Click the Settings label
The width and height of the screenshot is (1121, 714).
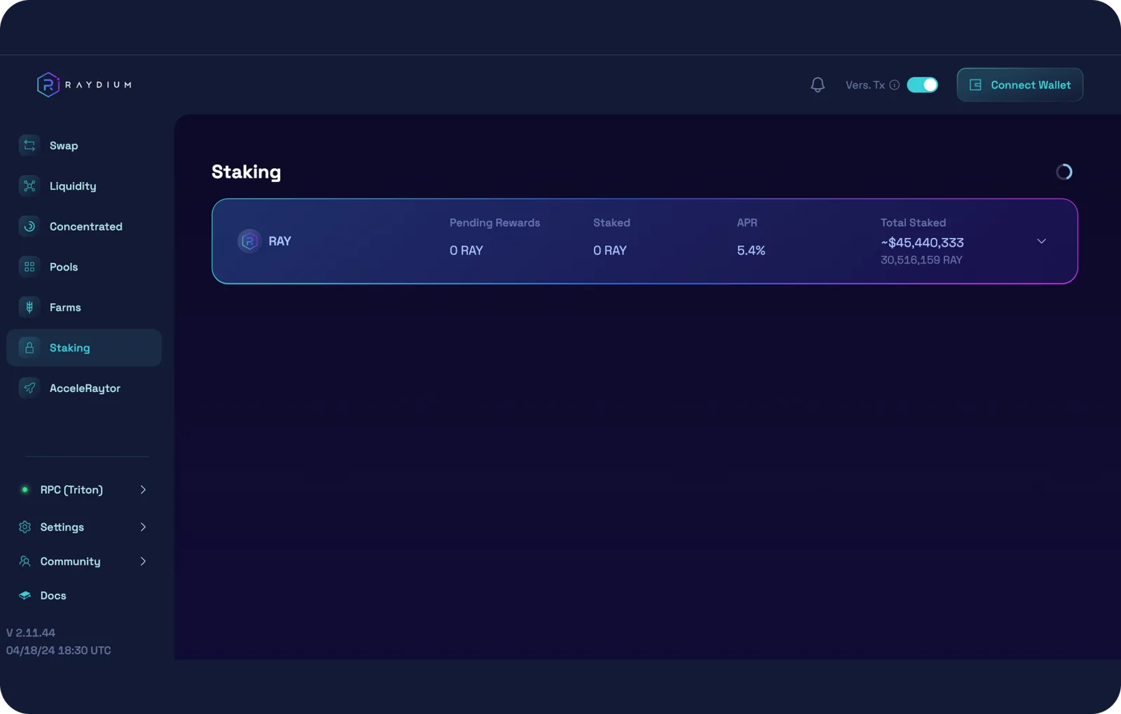click(62, 527)
